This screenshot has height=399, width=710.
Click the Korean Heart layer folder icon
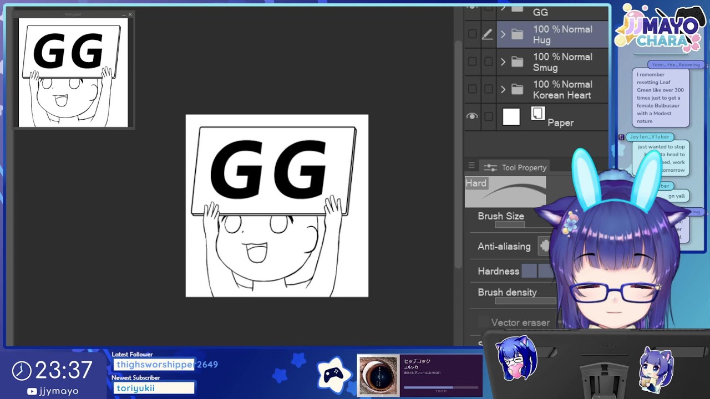pyautogui.click(x=517, y=89)
